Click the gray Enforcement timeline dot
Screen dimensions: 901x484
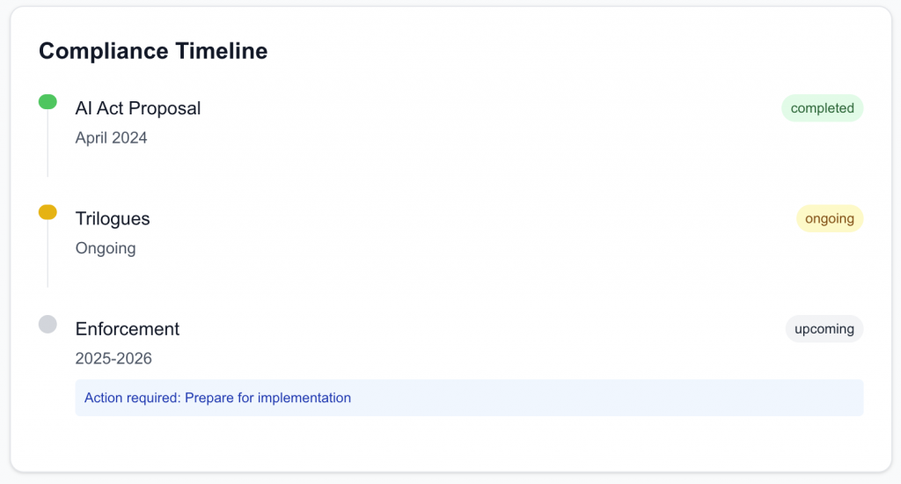pyautogui.click(x=48, y=324)
